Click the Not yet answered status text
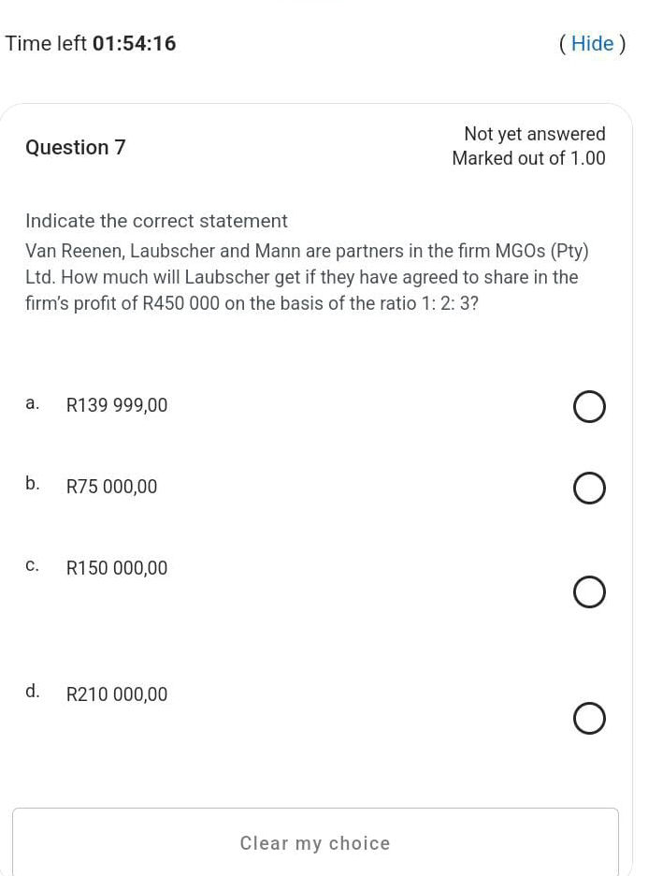648x876 pixels. coord(534,134)
